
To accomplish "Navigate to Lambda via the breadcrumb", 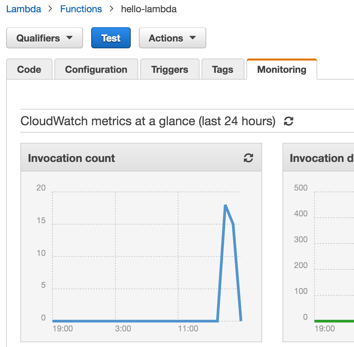I will [x=23, y=9].
